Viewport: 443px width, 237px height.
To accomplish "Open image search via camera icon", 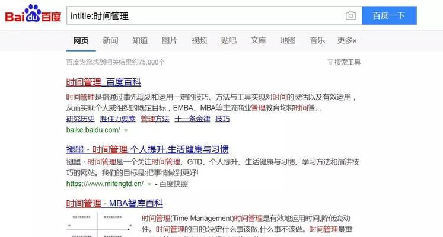I will (350, 15).
